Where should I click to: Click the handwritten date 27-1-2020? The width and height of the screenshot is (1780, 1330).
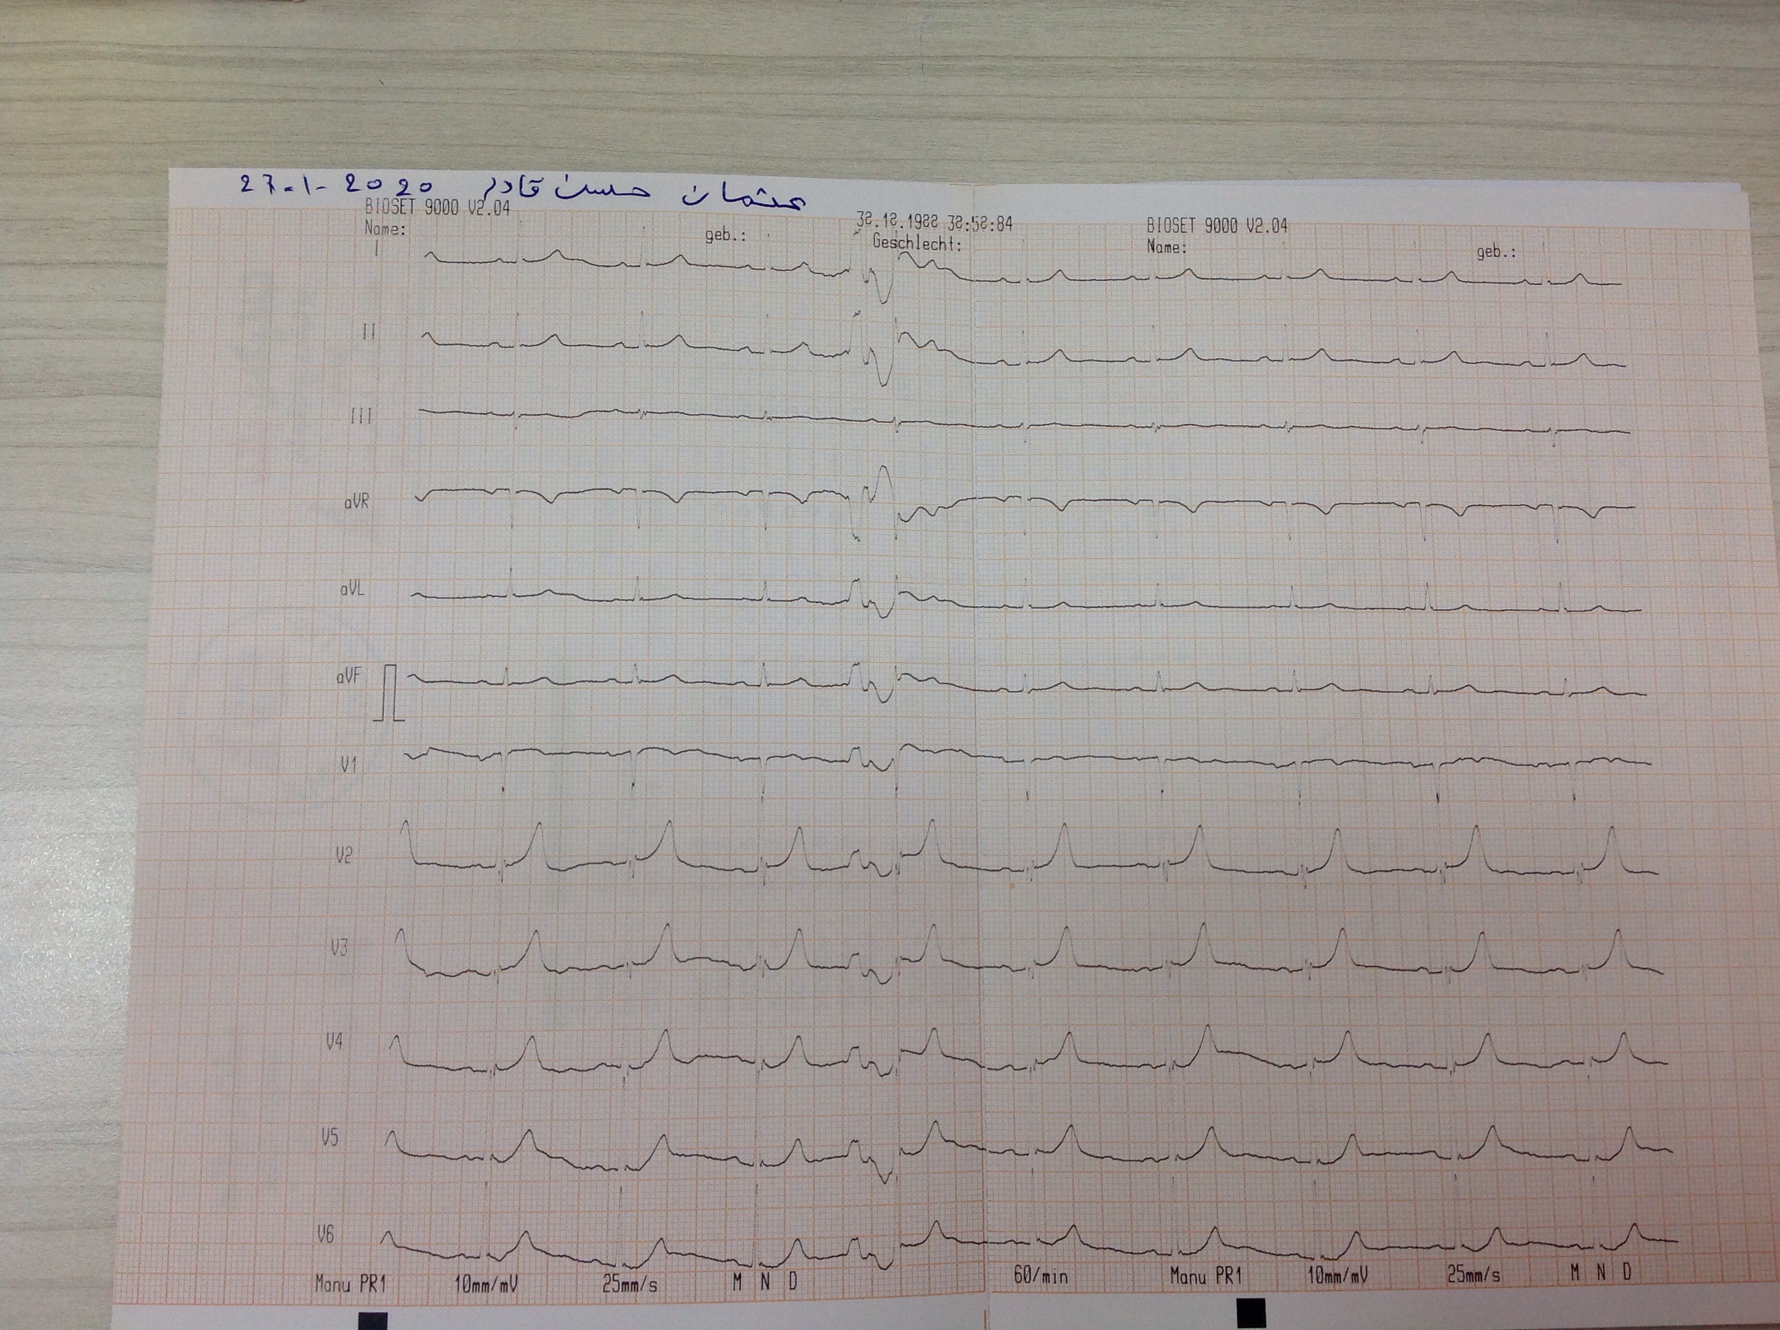tap(336, 186)
